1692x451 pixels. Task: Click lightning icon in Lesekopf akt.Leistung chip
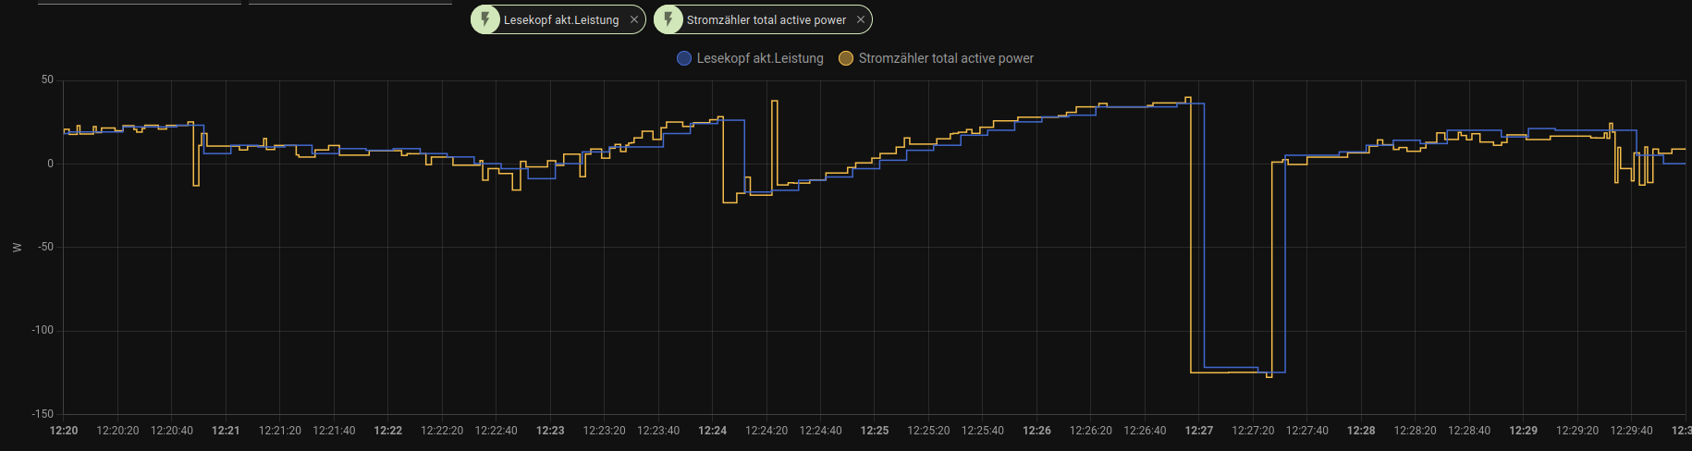(485, 19)
